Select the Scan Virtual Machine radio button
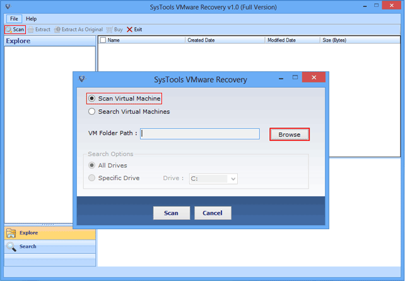 tap(91, 99)
